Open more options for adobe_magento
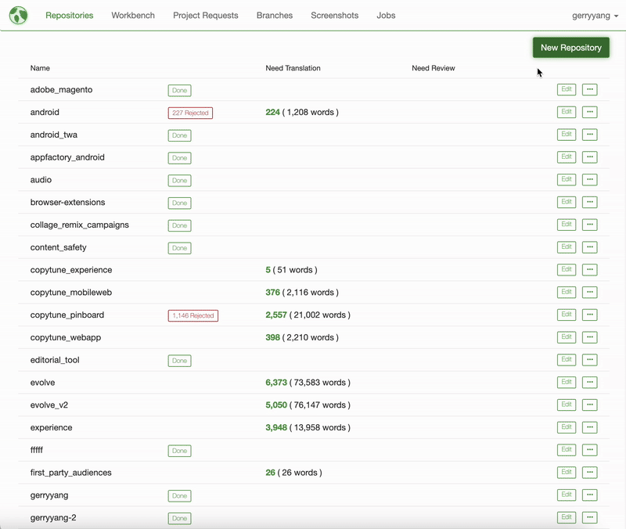This screenshot has height=529, width=626. point(590,89)
